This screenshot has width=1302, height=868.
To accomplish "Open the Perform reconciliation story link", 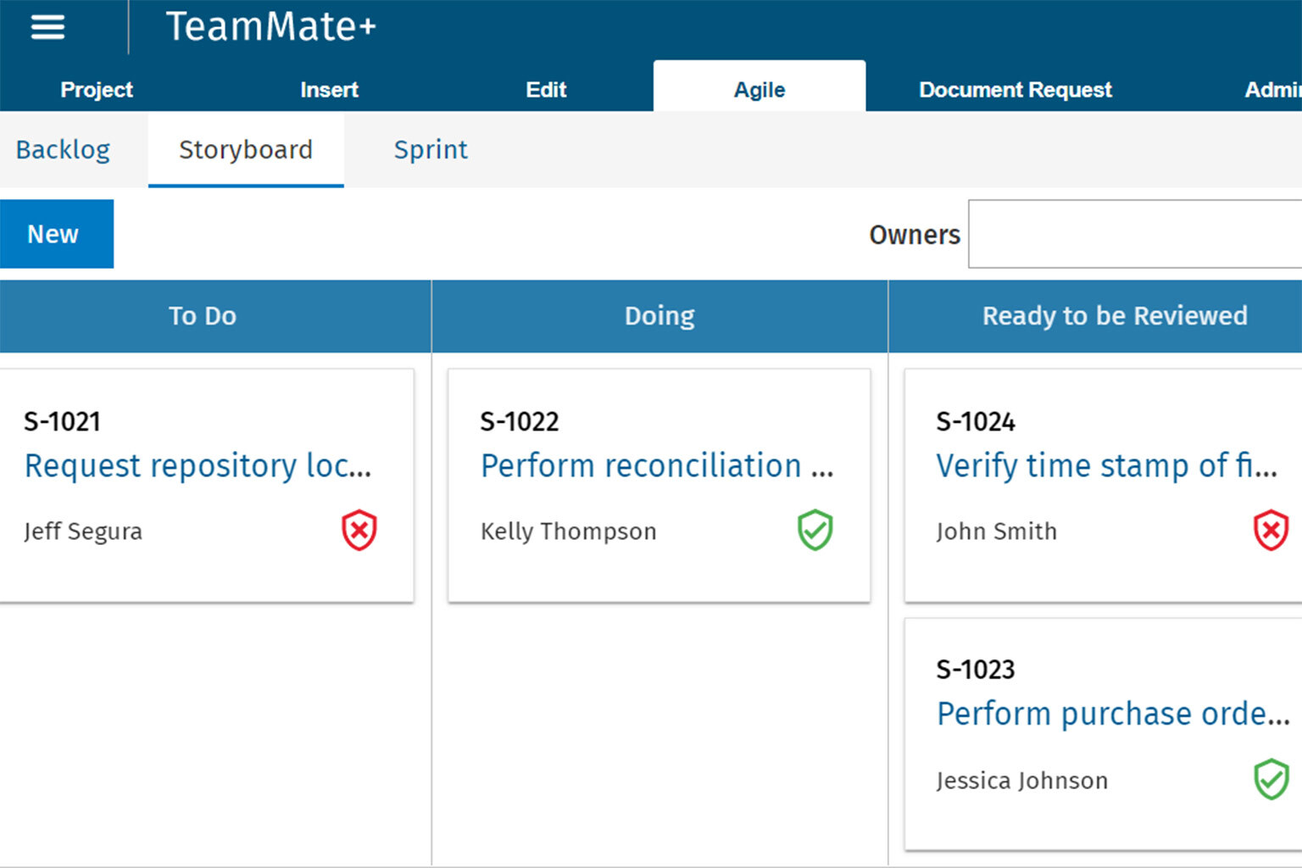I will coord(656,466).
